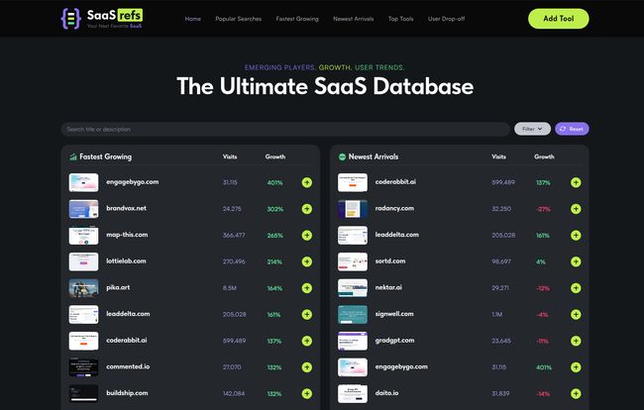The height and width of the screenshot is (410, 644).
Task: Focus the search title or description field
Action: pos(285,130)
